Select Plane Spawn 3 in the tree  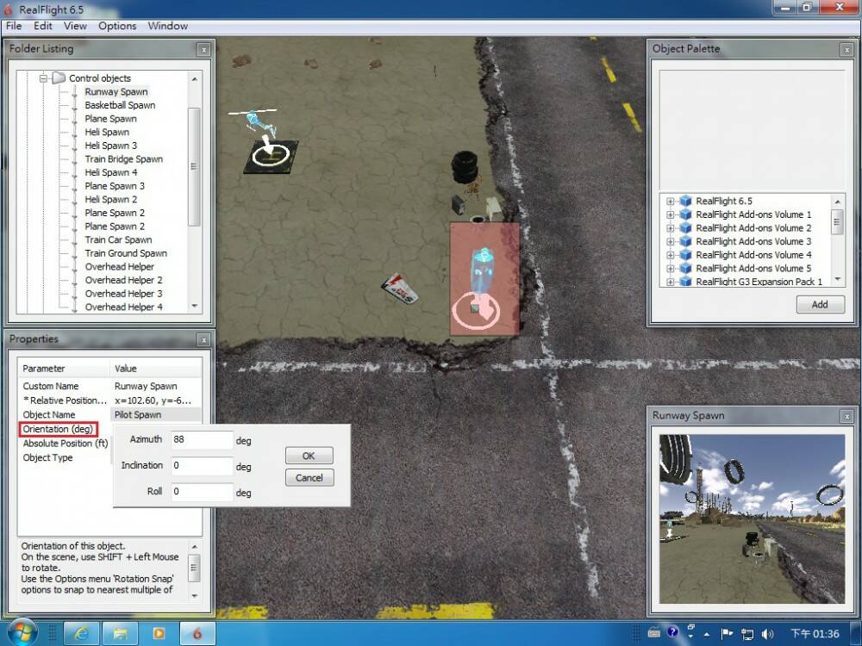(115, 186)
